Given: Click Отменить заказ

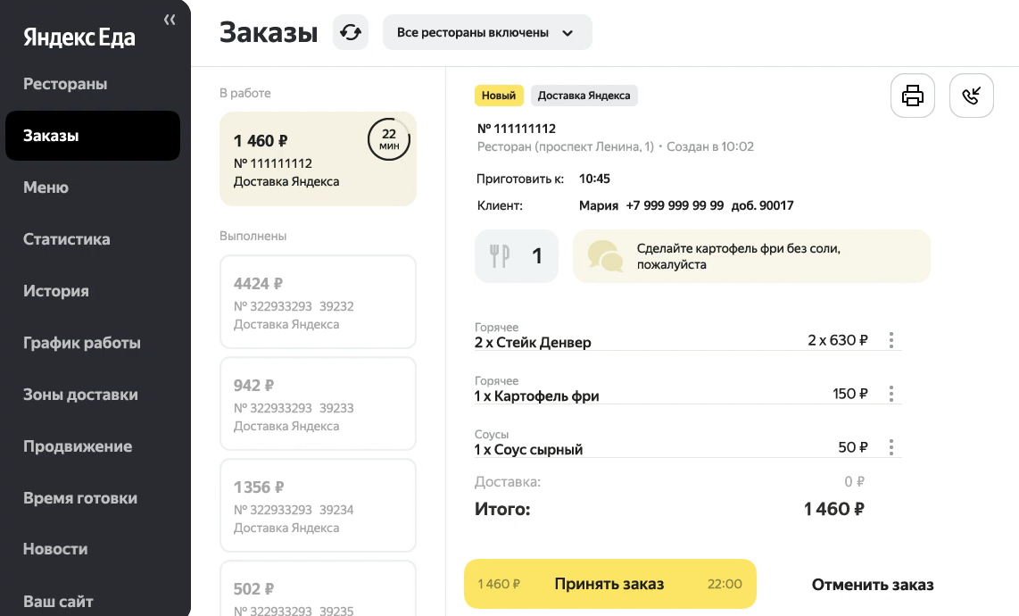Looking at the screenshot, I should coord(873,585).
